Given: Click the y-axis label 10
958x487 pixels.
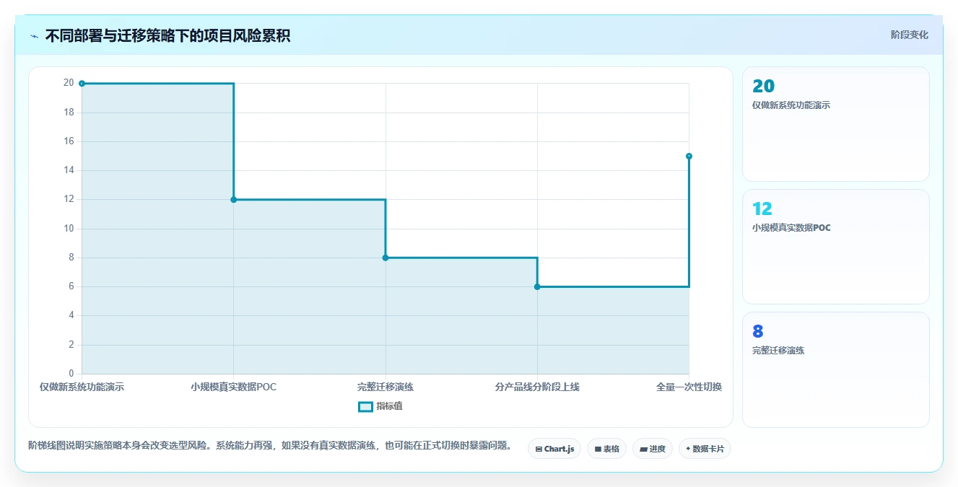Looking at the screenshot, I should point(69,229).
